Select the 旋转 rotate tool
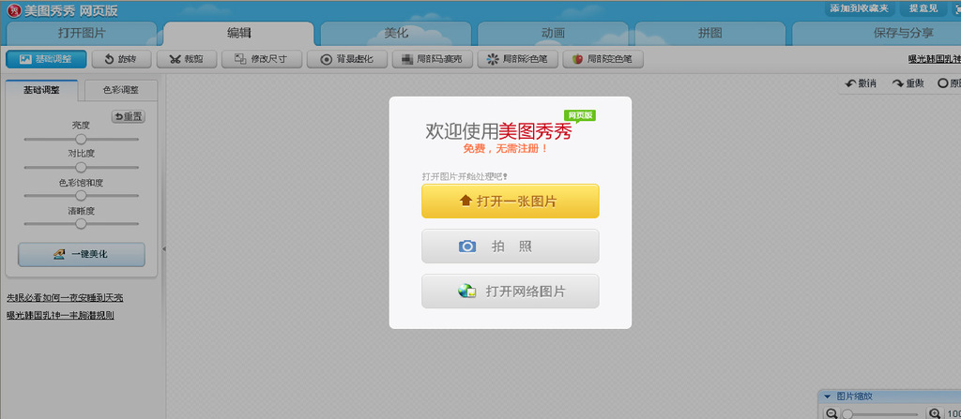Image resolution: width=961 pixels, height=419 pixels. tap(121, 59)
